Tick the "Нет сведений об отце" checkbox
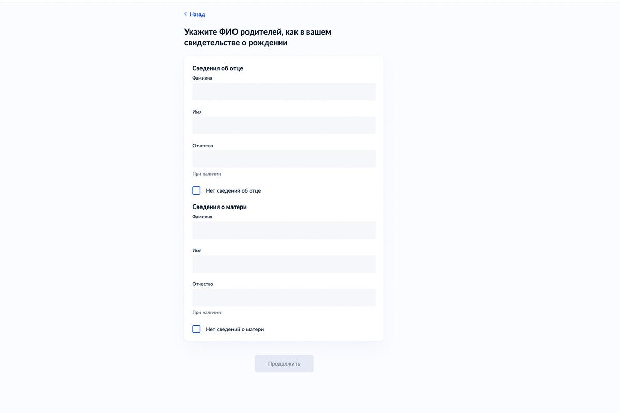The image size is (620, 413). click(x=196, y=190)
